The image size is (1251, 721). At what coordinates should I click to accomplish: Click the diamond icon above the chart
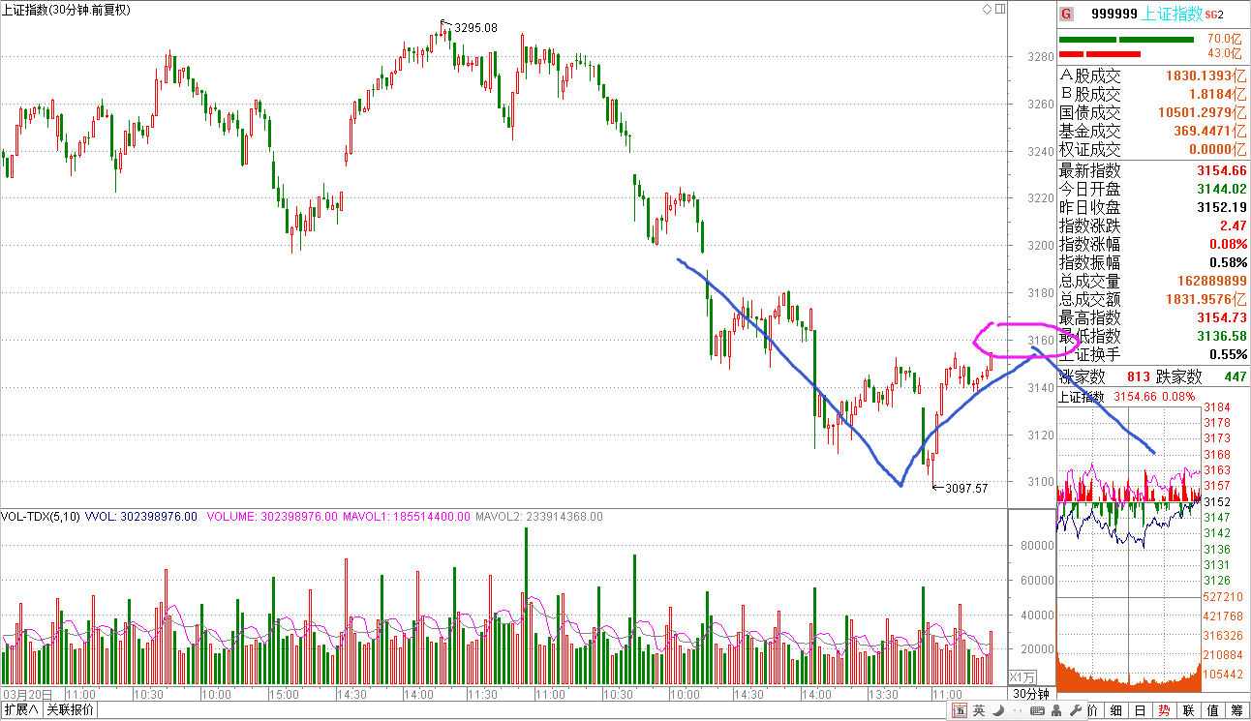tap(987, 9)
